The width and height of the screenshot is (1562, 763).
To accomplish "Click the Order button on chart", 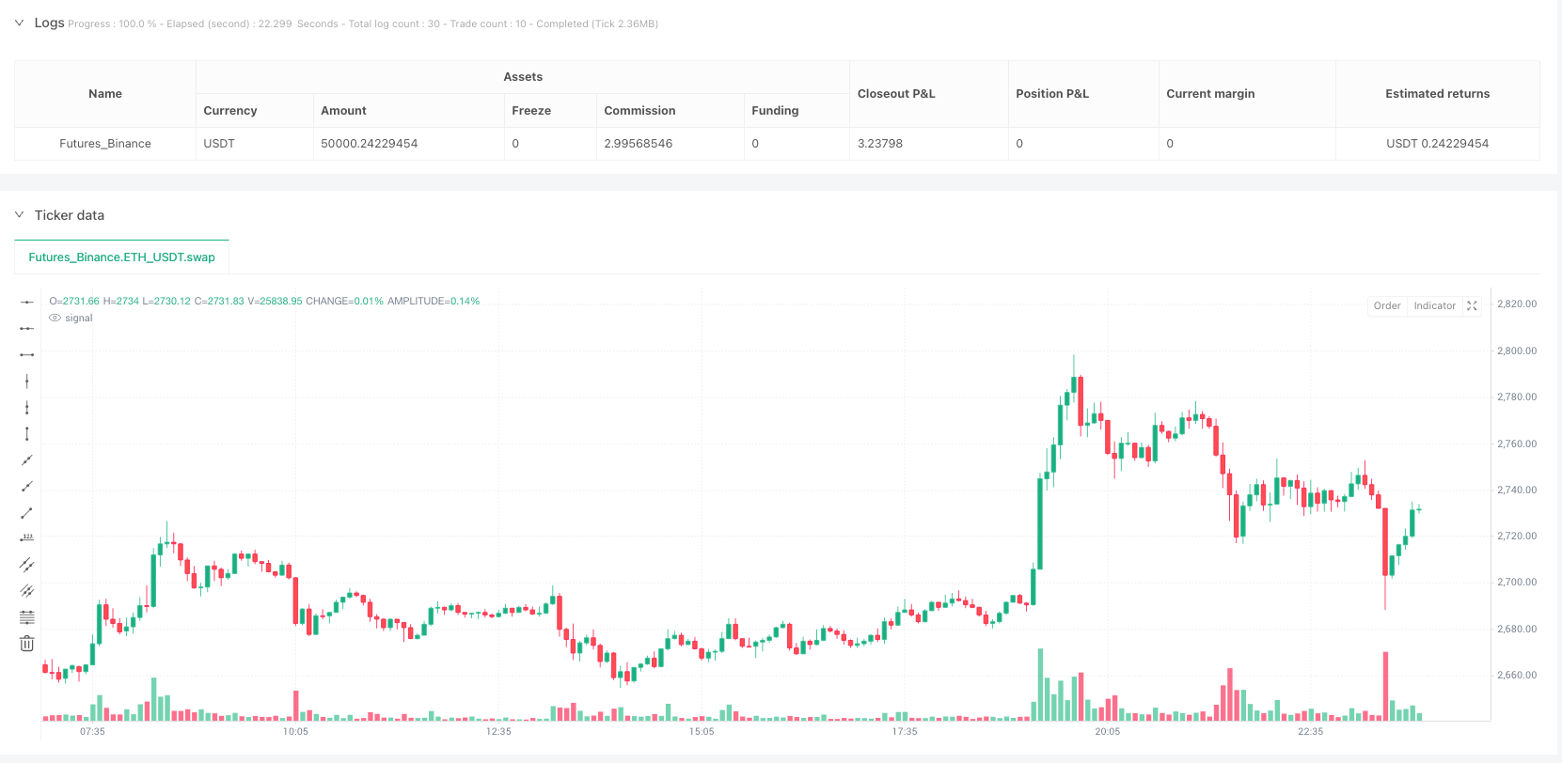I will point(1387,305).
